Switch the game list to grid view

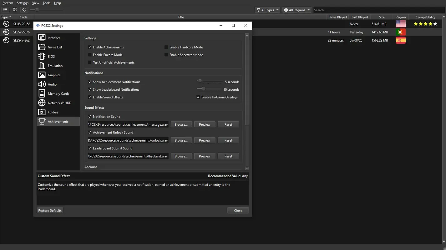pyautogui.click(x=14, y=9)
